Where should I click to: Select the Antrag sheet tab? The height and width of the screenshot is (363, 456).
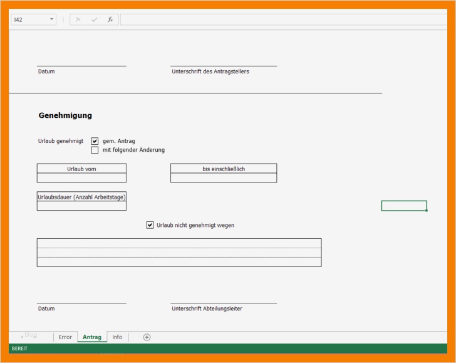click(x=92, y=337)
